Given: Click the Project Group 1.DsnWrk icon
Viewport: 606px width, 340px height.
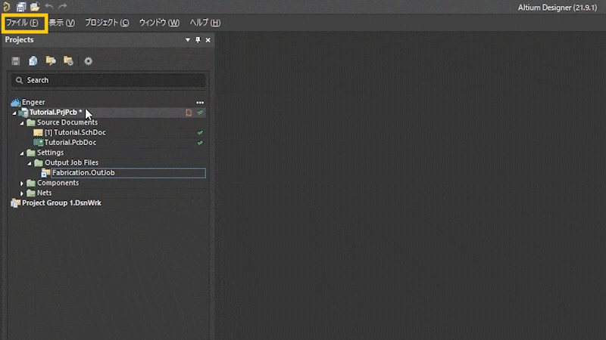Looking at the screenshot, I should pyautogui.click(x=15, y=202).
